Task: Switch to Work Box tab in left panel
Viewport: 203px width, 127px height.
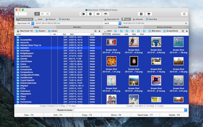Action: pos(77,27)
